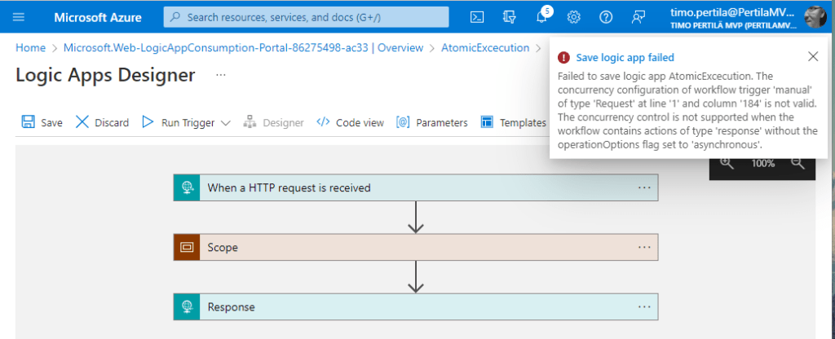Click the help question mark icon
This screenshot has width=835, height=339.
coord(606,17)
